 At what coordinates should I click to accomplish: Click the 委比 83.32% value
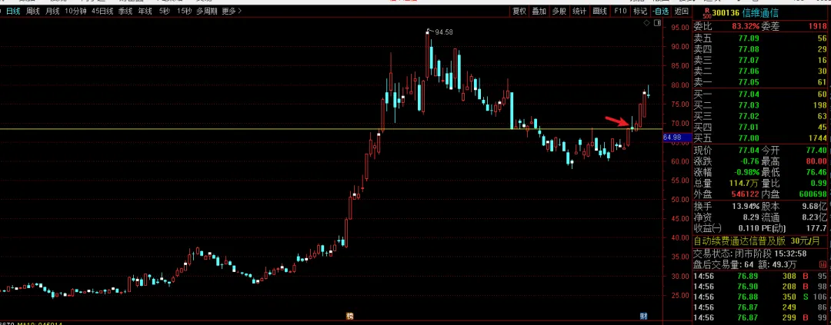745,26
